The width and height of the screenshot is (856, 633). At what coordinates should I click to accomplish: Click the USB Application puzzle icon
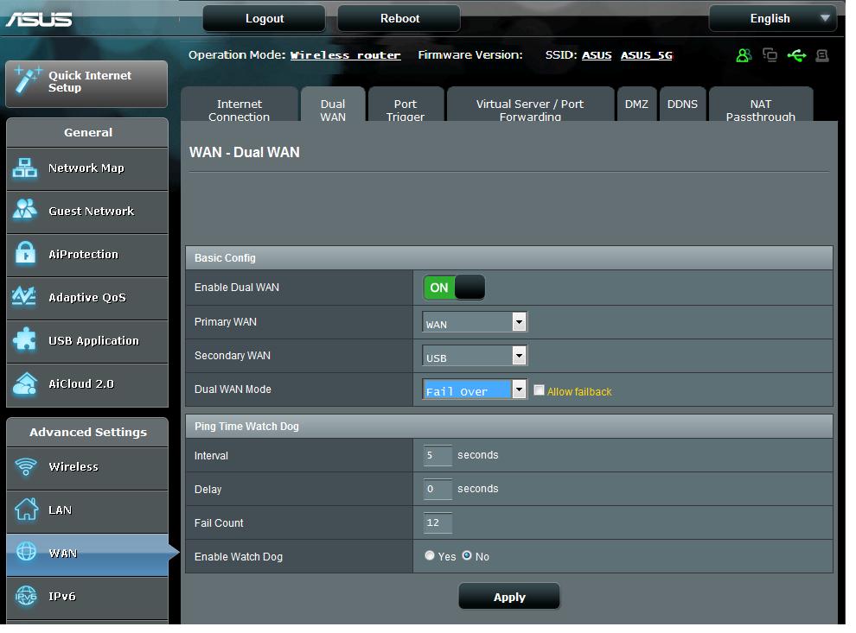point(24,339)
